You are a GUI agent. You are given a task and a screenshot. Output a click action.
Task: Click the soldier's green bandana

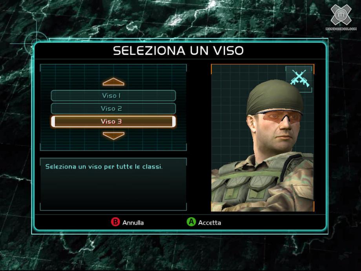275,97
